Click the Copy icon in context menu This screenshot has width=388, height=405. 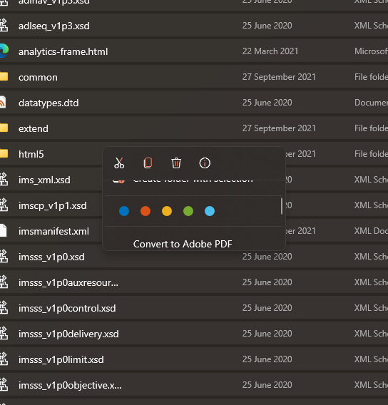click(148, 163)
